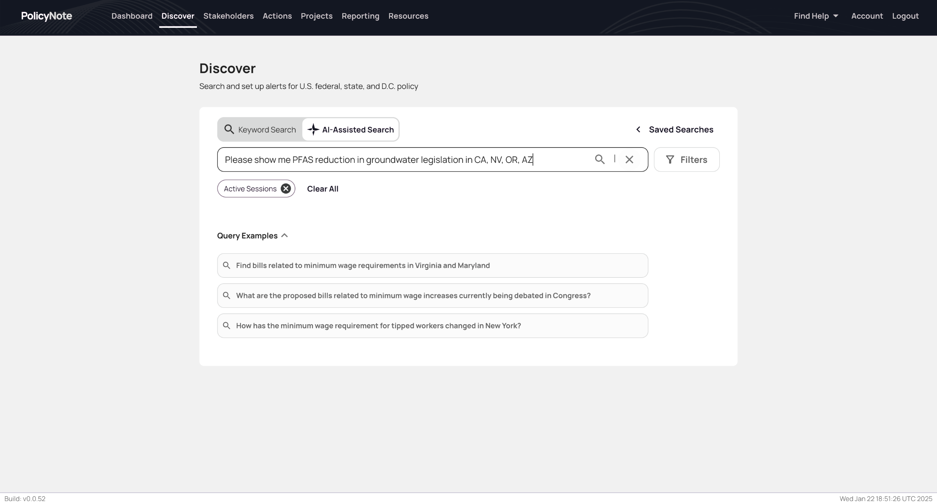Screen dimensions: 937x504
Task: Remove the Active Sessions filter chip
Action: (x=285, y=188)
